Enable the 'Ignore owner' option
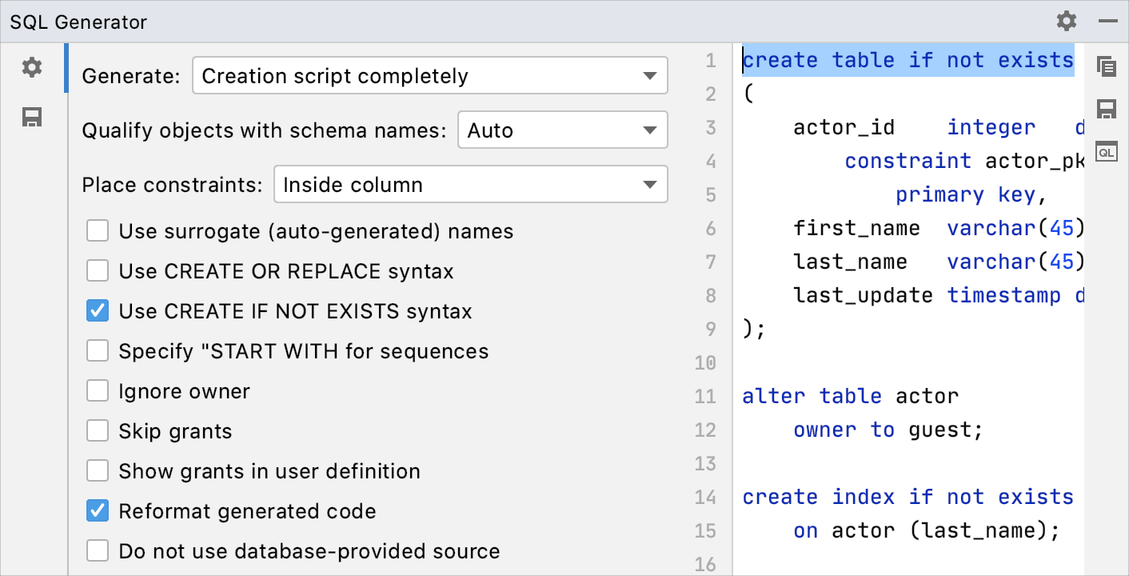 (x=97, y=390)
